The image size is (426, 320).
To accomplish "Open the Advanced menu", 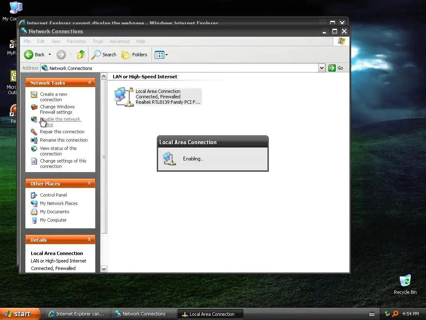I will (x=119, y=41).
